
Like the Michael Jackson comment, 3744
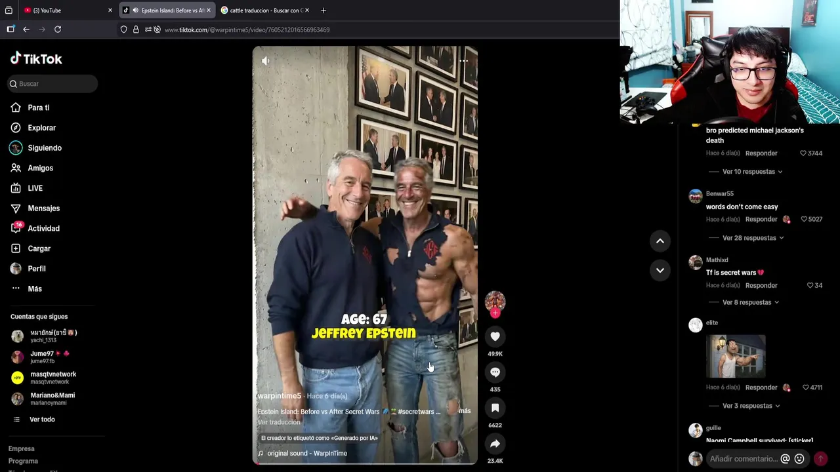tap(803, 153)
